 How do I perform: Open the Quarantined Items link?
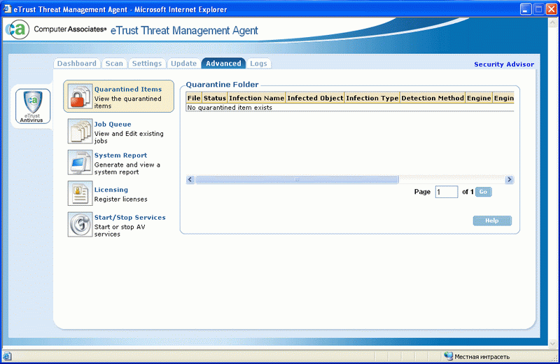click(x=128, y=90)
